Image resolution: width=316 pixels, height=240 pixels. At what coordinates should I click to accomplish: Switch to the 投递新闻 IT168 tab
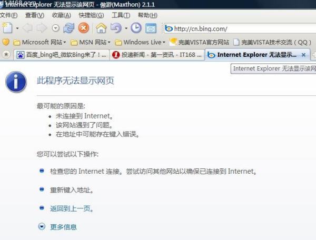pyautogui.click(x=157, y=55)
